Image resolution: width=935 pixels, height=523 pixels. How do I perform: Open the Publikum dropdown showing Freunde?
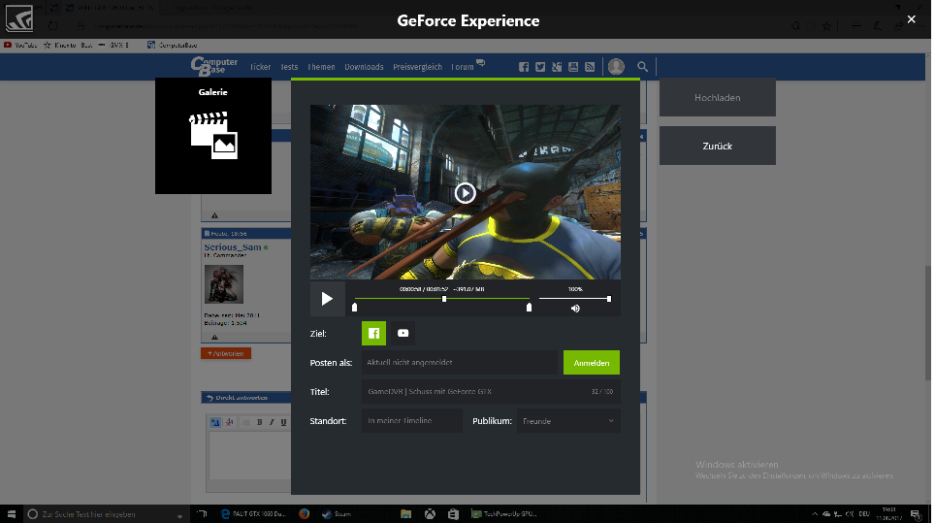(x=568, y=421)
